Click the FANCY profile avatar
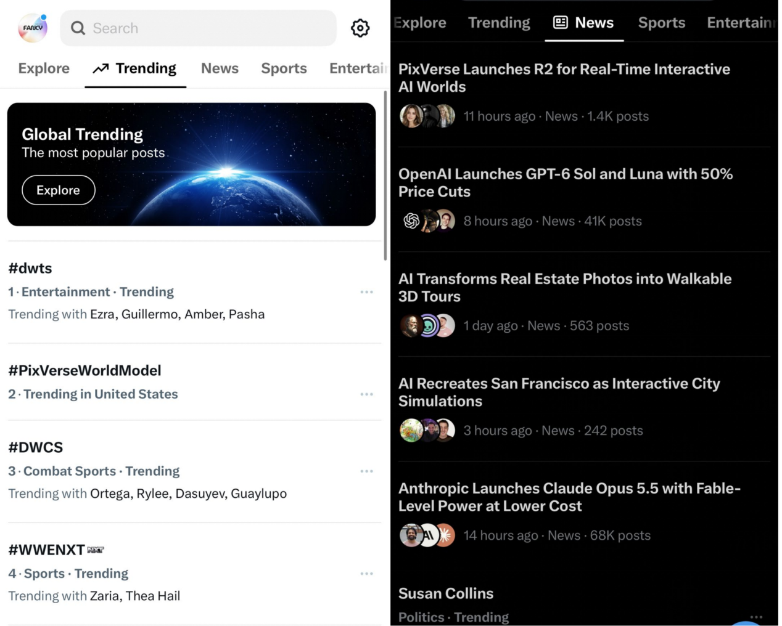This screenshot has height=626, width=782. point(33,28)
